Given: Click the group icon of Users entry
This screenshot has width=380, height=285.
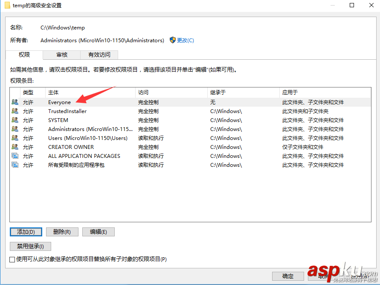Looking at the screenshot, I should [15, 138].
